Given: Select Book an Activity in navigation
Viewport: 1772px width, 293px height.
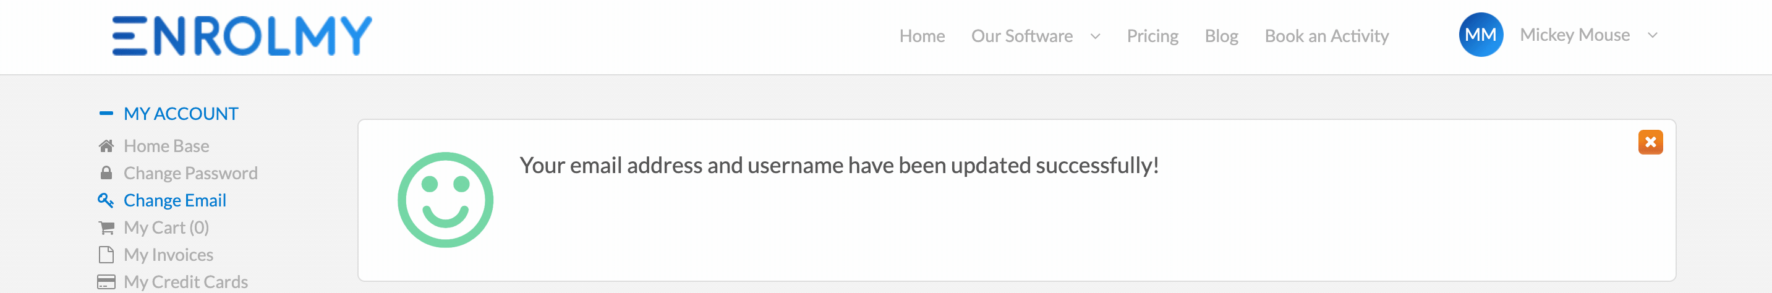Looking at the screenshot, I should point(1326,36).
